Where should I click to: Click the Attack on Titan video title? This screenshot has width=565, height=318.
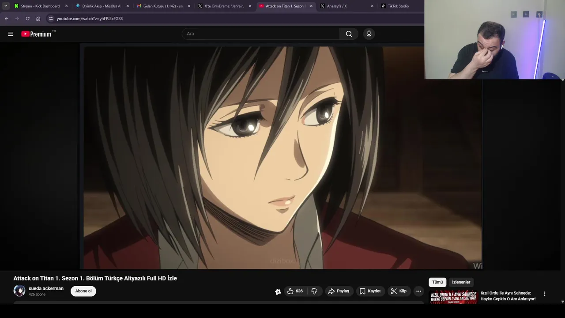point(95,278)
